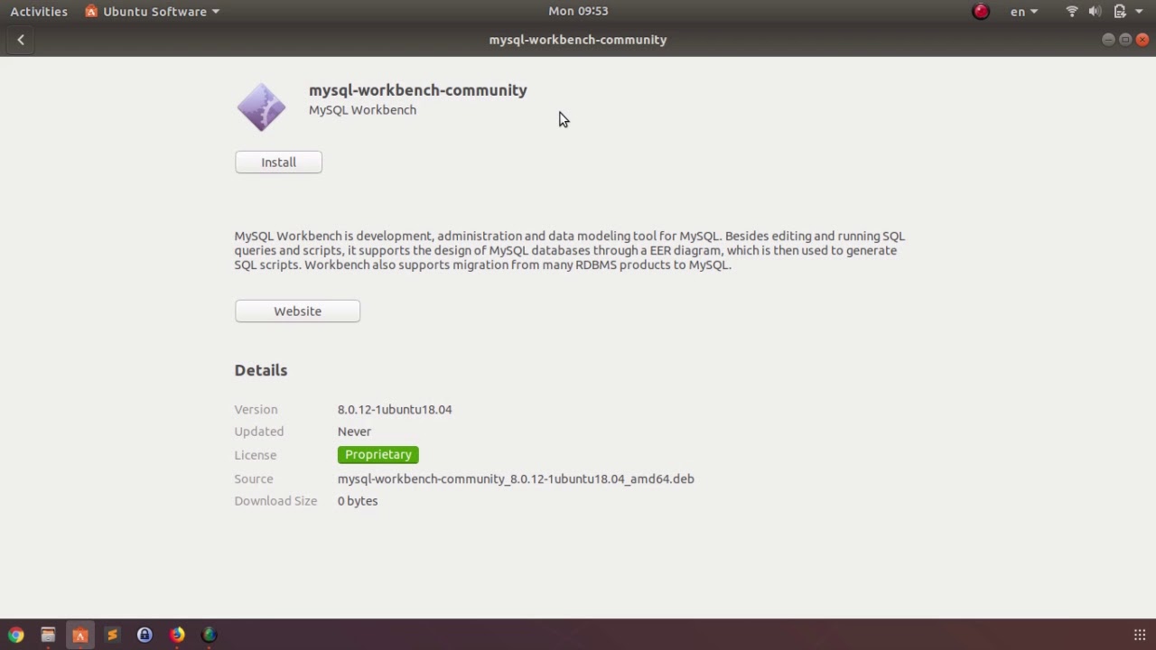
Task: Open the Website button for the package
Action: coord(297,311)
